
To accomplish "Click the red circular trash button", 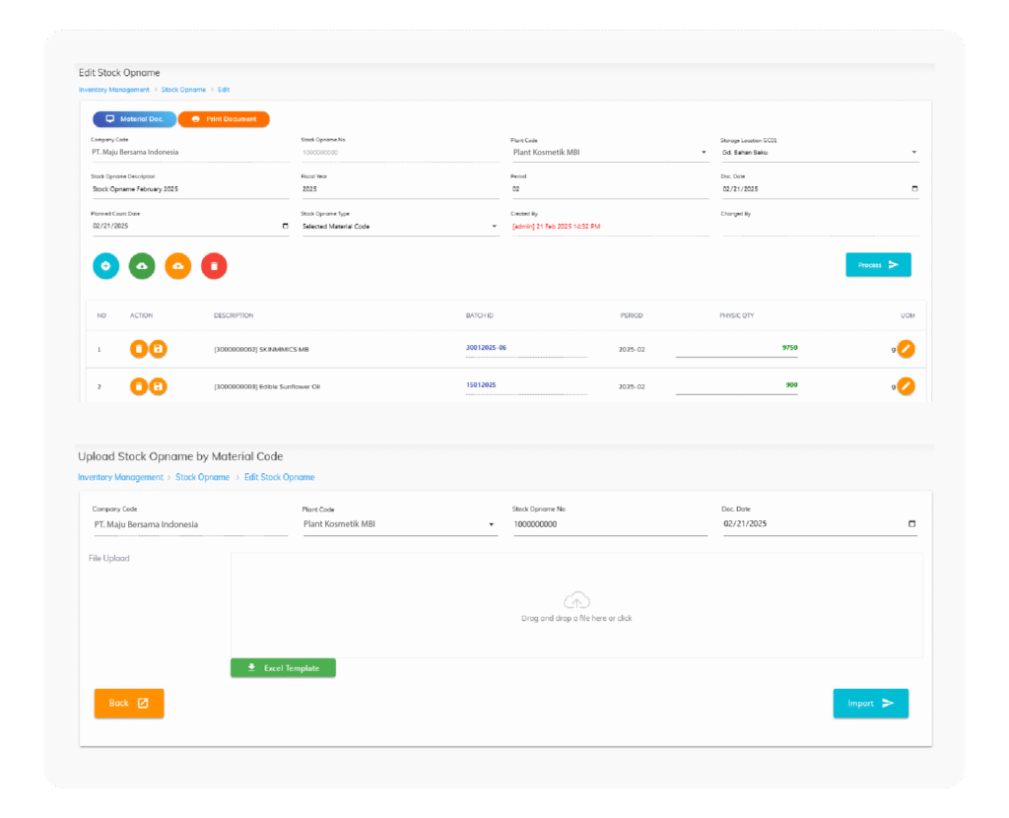I will pyautogui.click(x=214, y=266).
